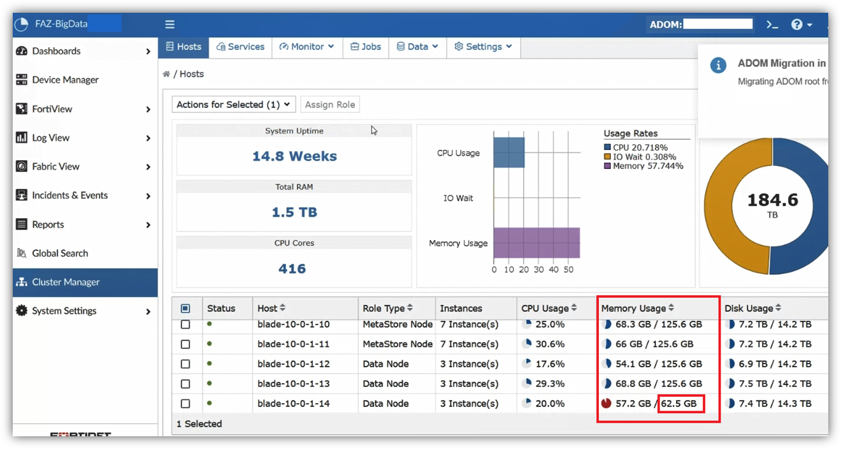Open the CLI console icon
Viewport: 841px width, 449px height.
[772, 25]
